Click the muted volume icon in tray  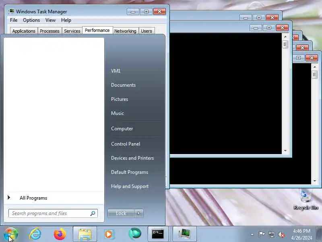coord(281,234)
